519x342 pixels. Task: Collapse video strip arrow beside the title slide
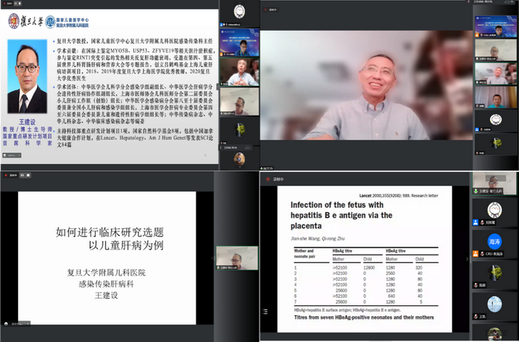pyautogui.click(x=213, y=258)
